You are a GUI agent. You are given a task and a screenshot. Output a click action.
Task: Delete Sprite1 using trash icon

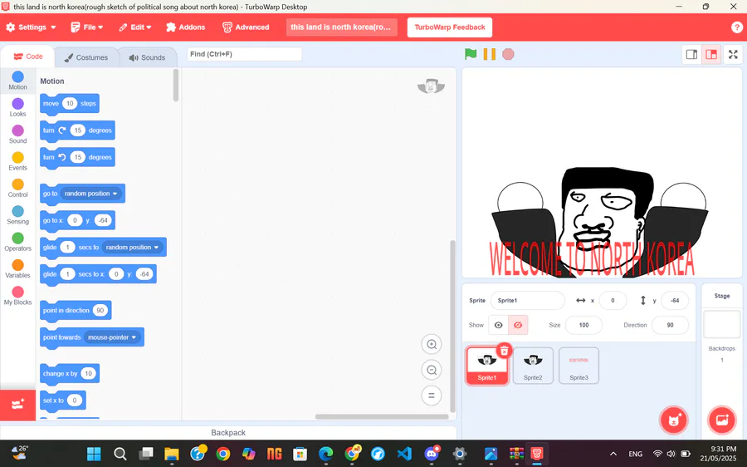tap(504, 351)
